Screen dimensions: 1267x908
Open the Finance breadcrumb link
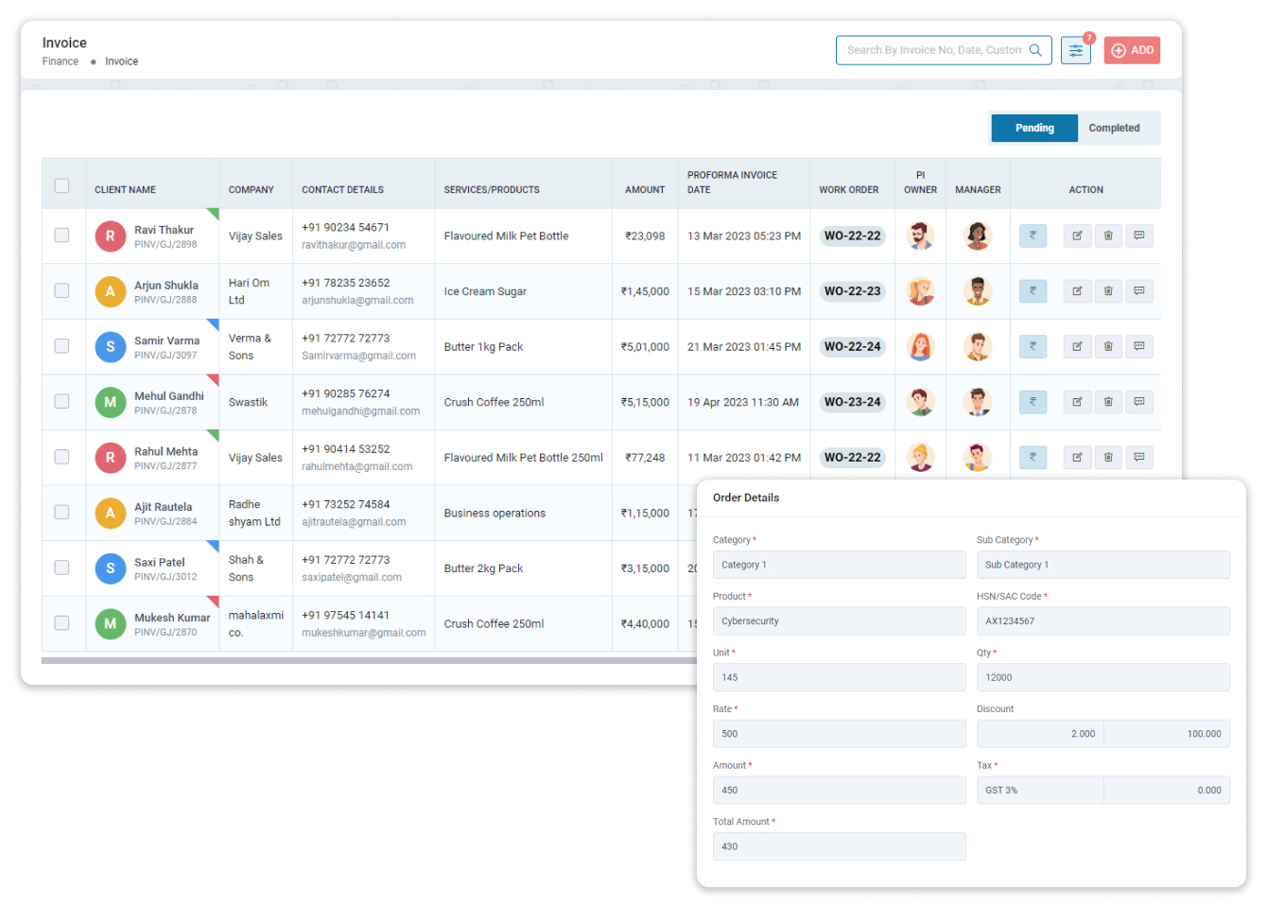[61, 61]
